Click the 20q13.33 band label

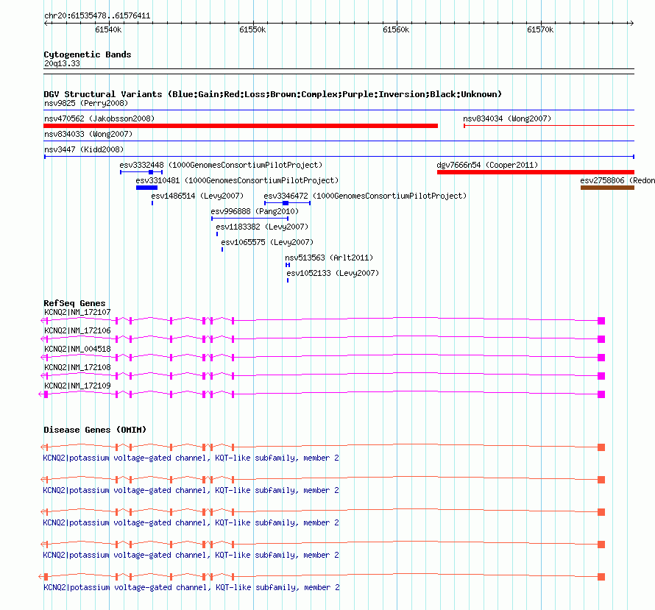pos(62,63)
